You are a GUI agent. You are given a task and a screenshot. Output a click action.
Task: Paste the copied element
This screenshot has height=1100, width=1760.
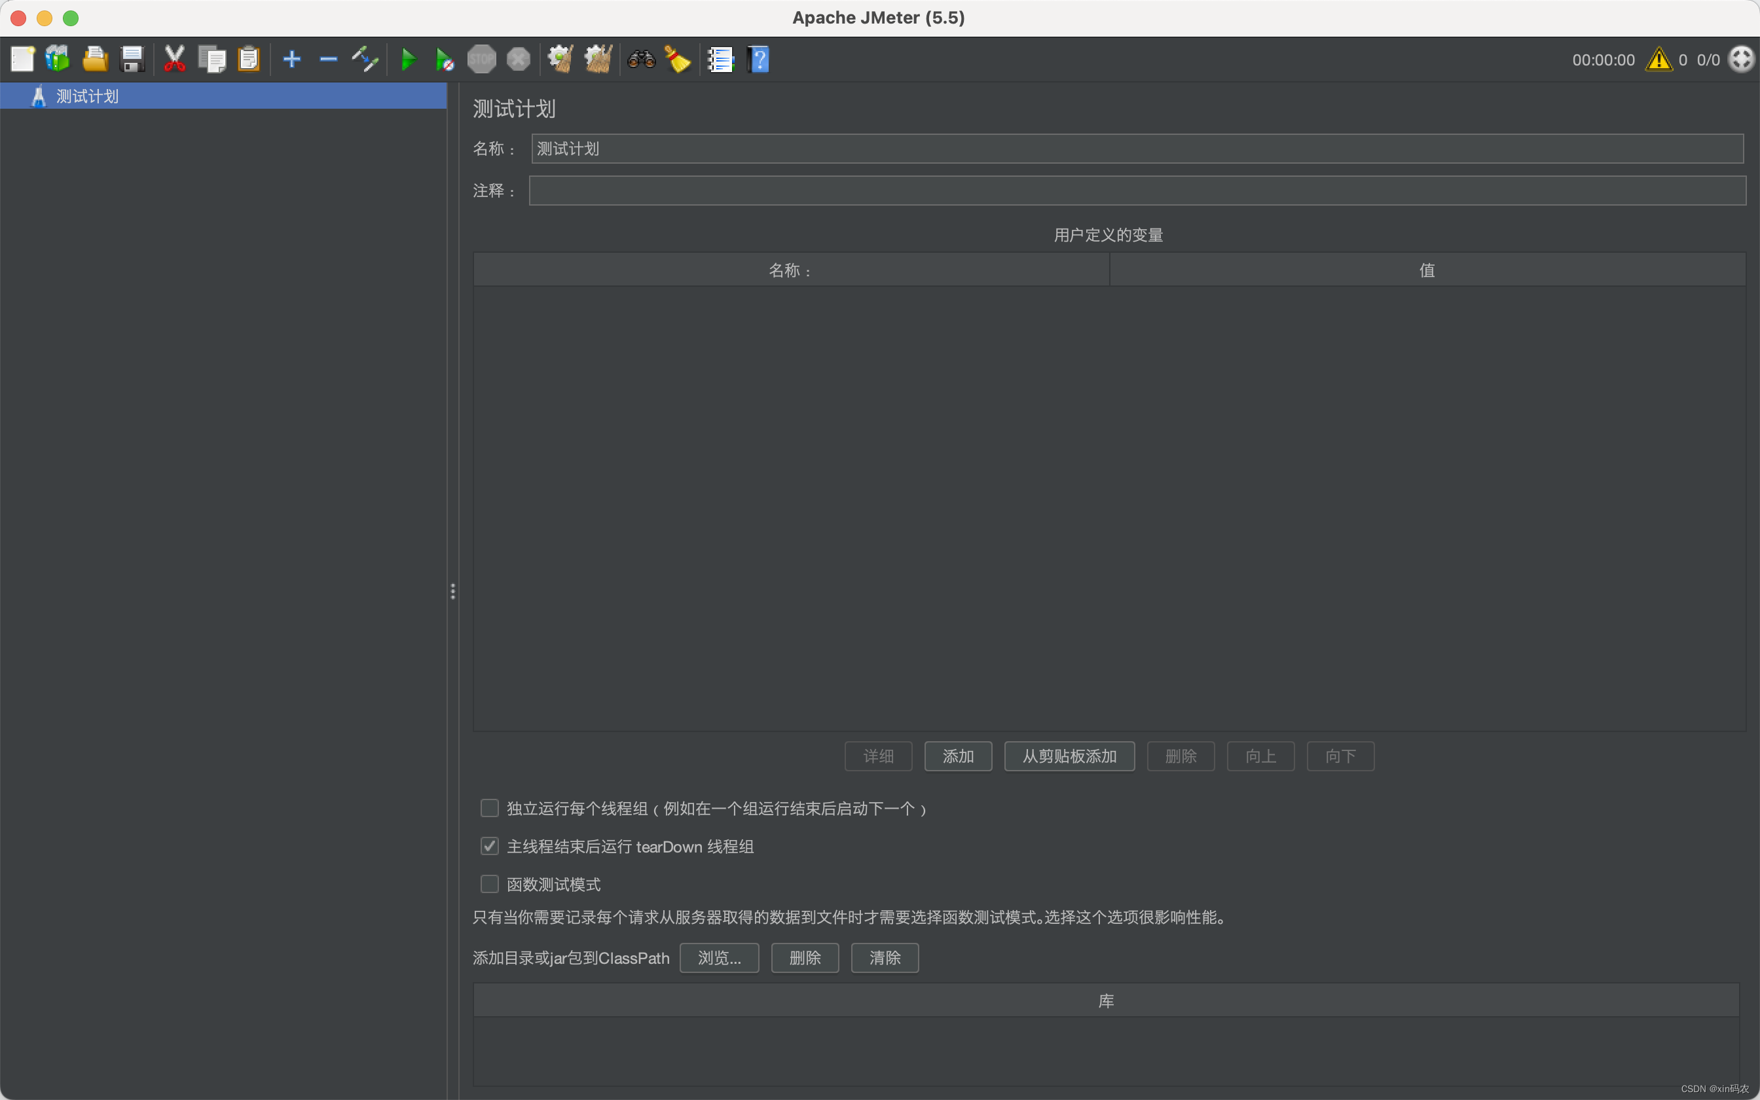[x=249, y=59]
